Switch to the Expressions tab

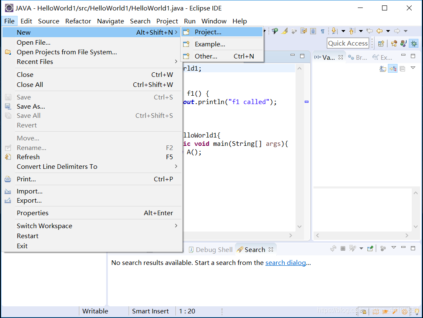(x=382, y=57)
